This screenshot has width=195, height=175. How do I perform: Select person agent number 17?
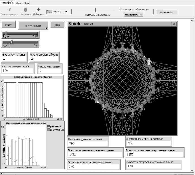point(96,61)
